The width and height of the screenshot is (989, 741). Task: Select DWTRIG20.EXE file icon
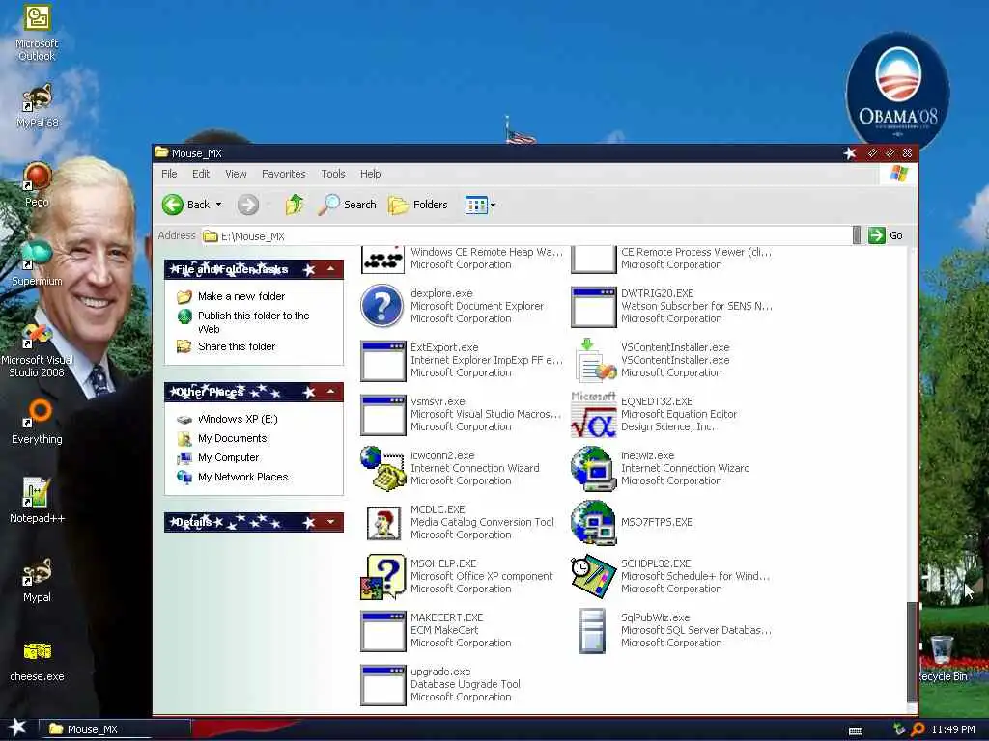[593, 308]
